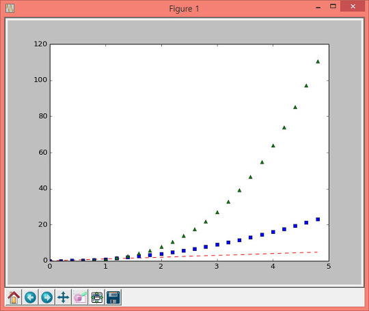Viewport: 369px width, 311px height.
Task: Click the y-axis label '60'
Action: point(42,152)
